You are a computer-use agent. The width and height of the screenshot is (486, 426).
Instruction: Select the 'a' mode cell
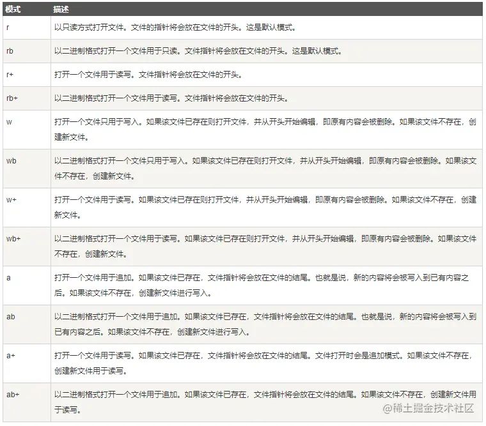(x=27, y=285)
